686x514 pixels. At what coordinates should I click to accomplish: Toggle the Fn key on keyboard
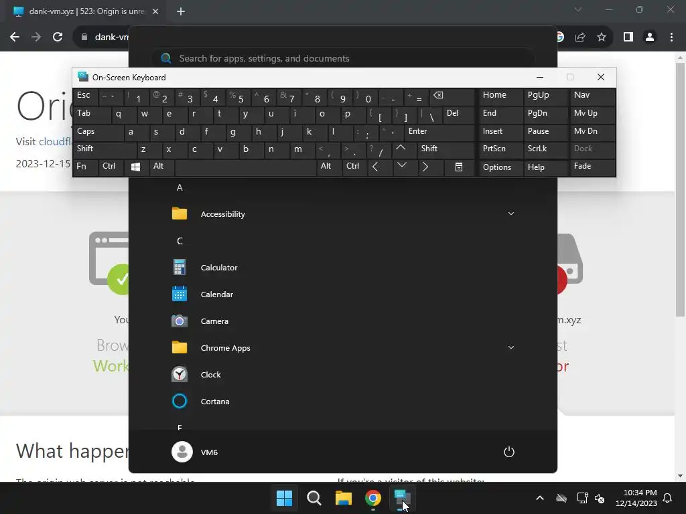[x=85, y=167]
